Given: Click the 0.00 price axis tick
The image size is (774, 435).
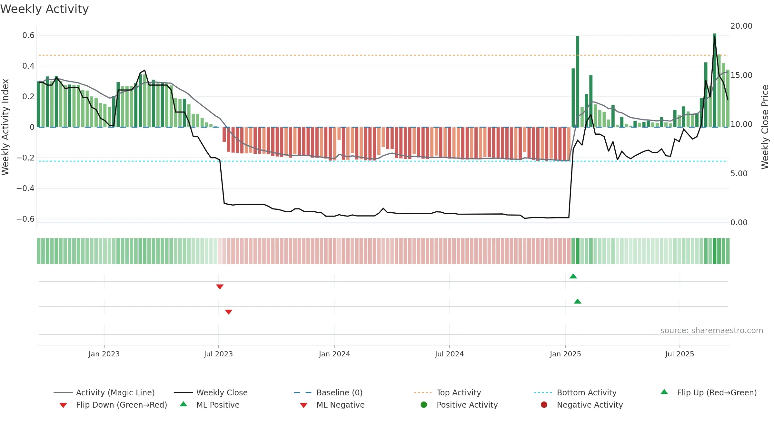Looking at the screenshot, I should click(x=739, y=223).
